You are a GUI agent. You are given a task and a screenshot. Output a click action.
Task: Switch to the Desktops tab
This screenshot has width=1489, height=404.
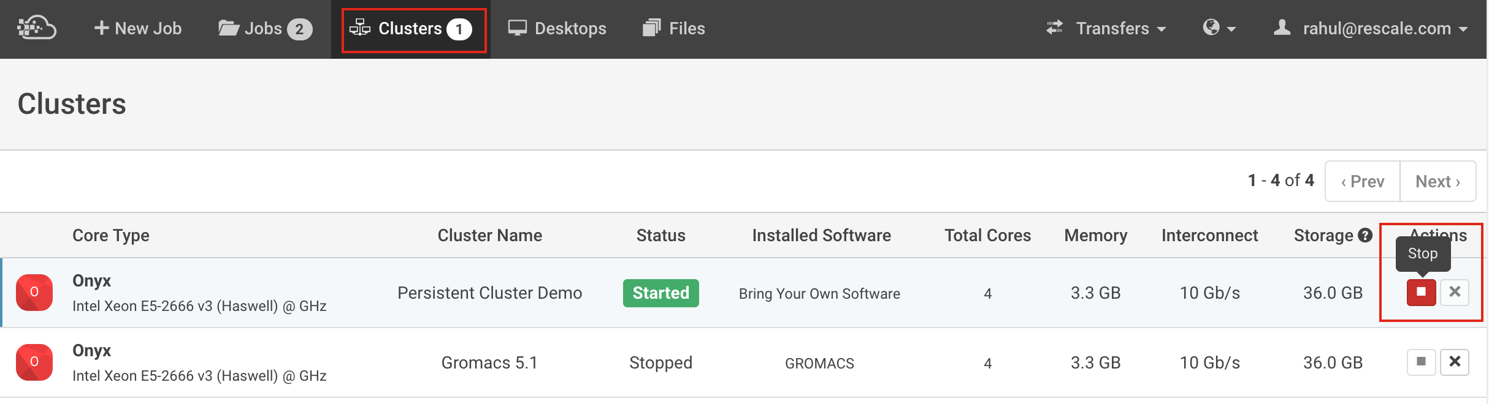(x=557, y=28)
